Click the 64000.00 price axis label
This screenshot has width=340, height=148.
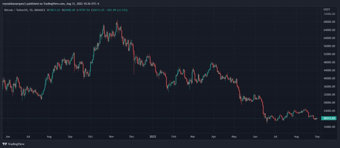pyautogui.click(x=329, y=30)
